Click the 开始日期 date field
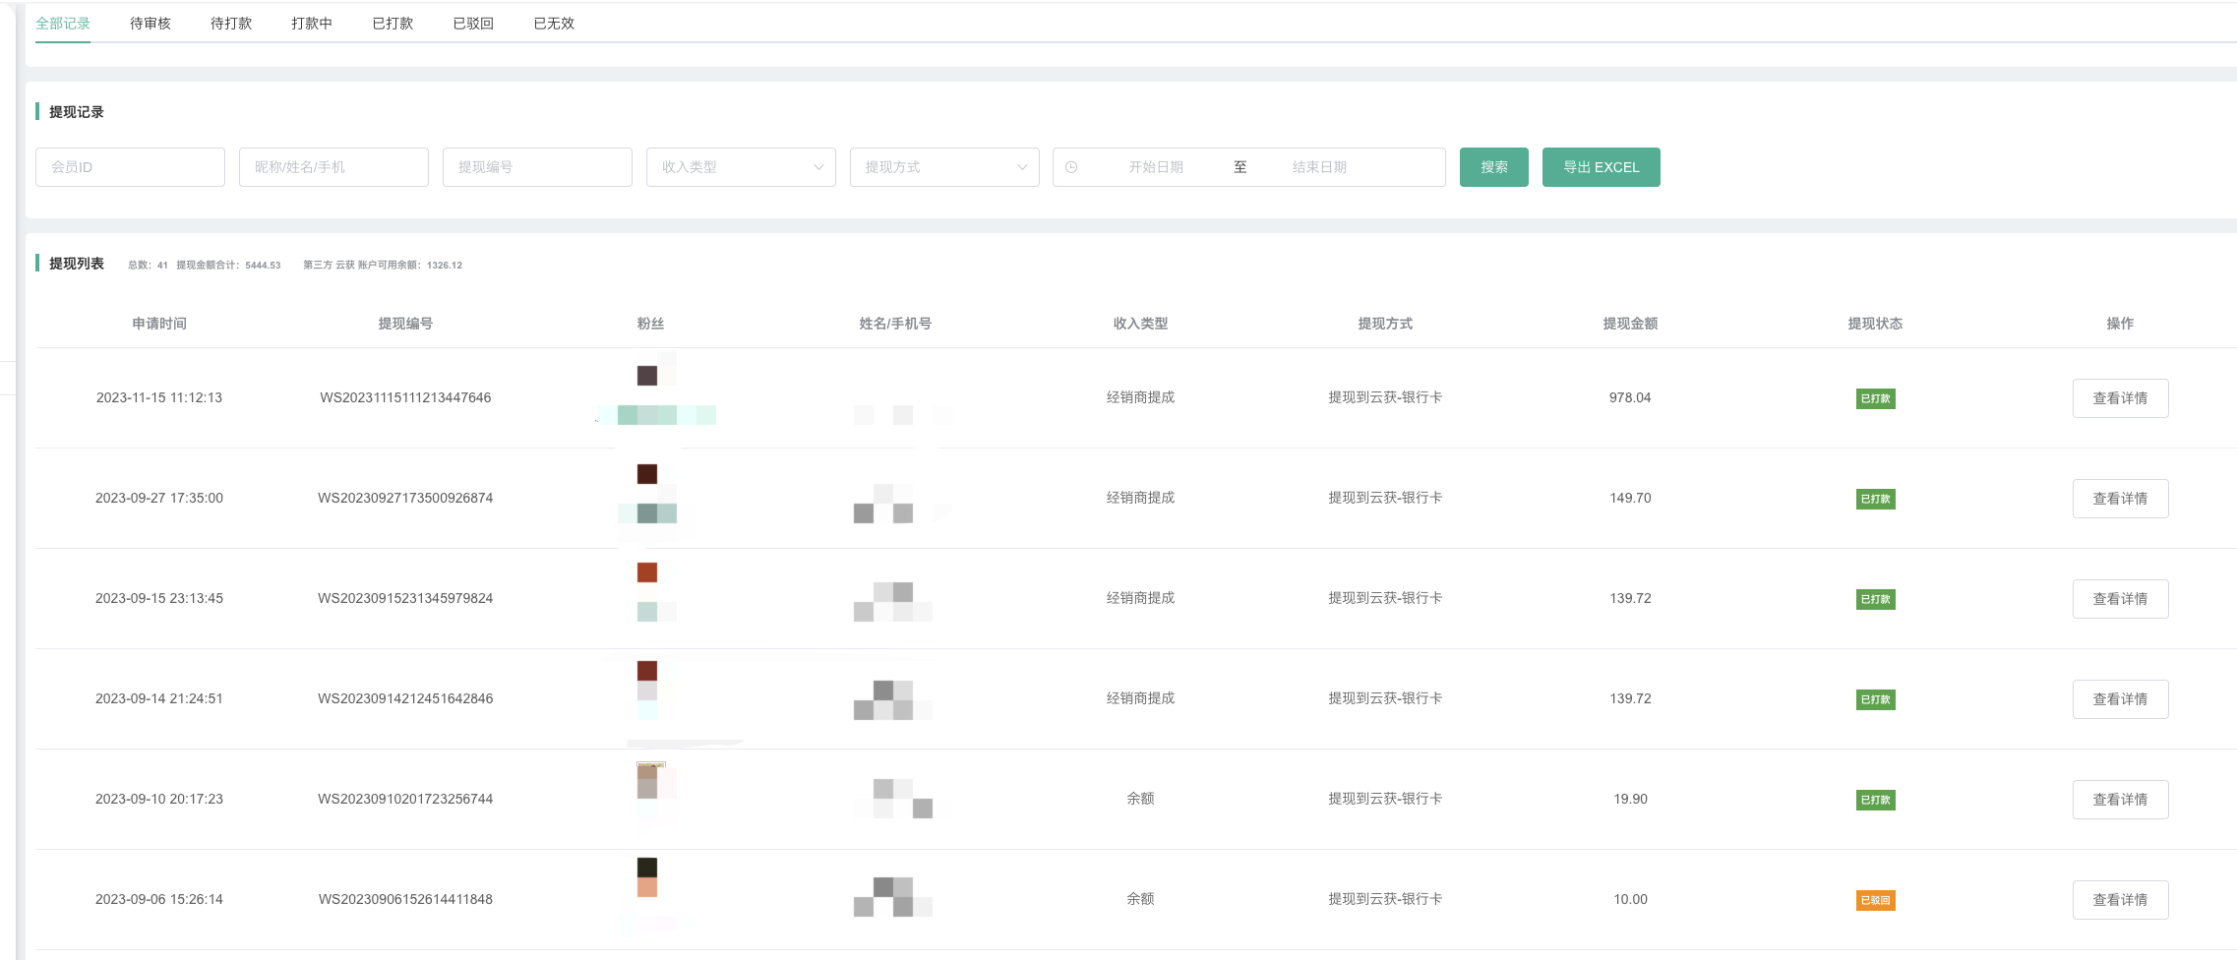 tap(1156, 167)
